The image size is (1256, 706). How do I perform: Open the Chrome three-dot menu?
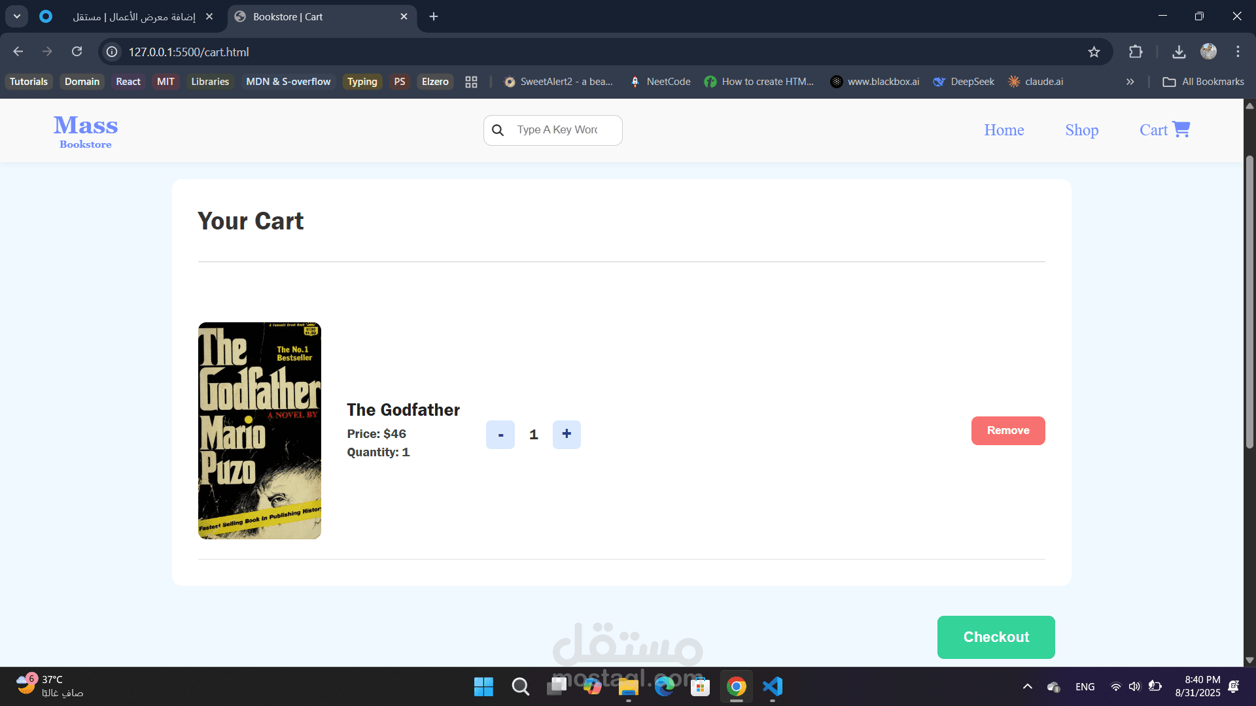point(1238,52)
